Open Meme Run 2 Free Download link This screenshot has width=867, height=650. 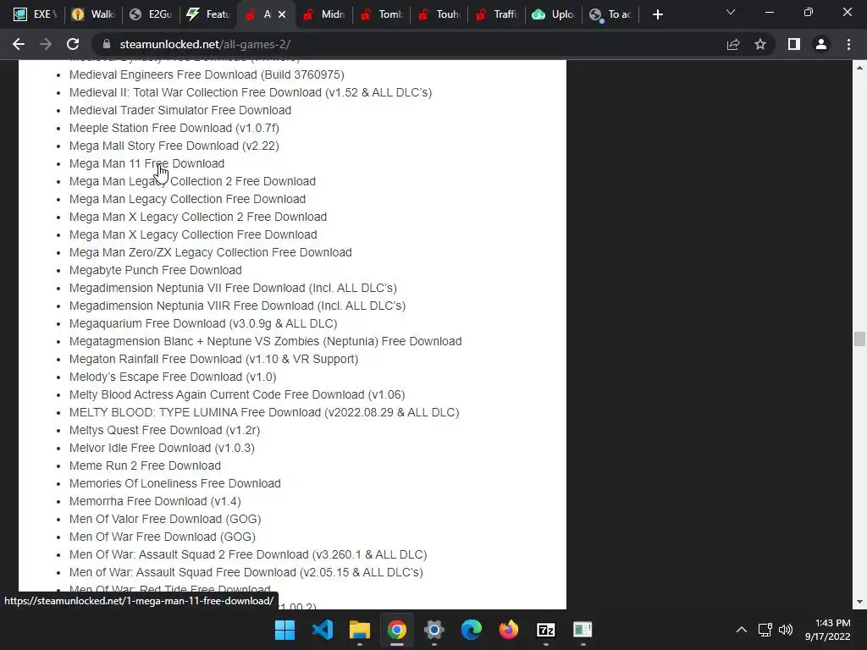coord(145,466)
